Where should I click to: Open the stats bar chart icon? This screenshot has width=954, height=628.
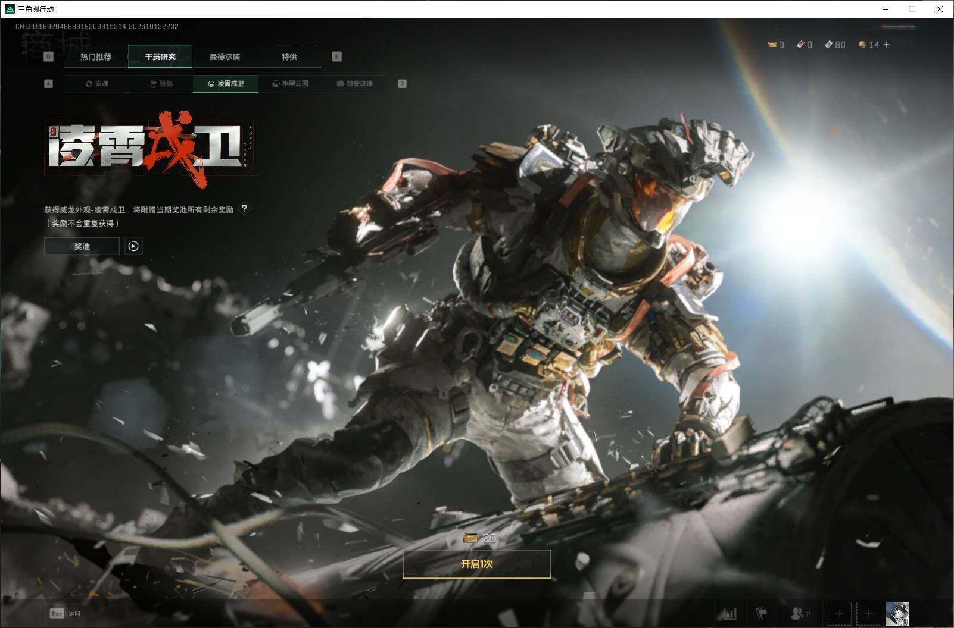[x=730, y=613]
